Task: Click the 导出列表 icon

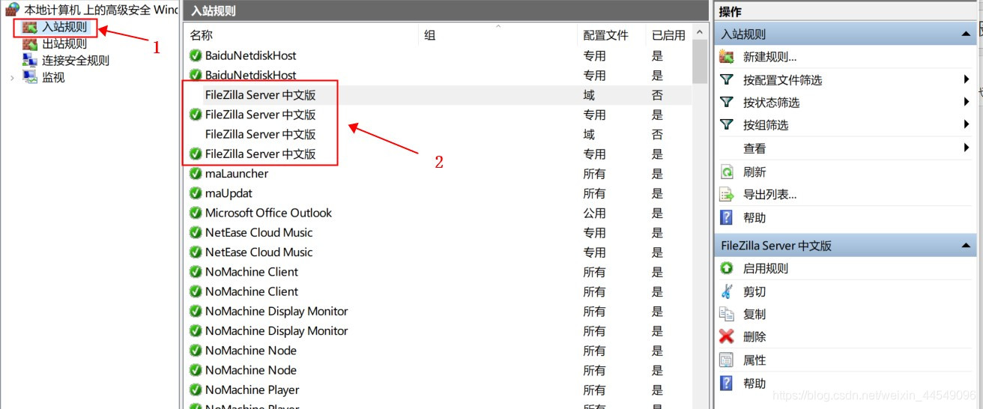Action: point(726,194)
